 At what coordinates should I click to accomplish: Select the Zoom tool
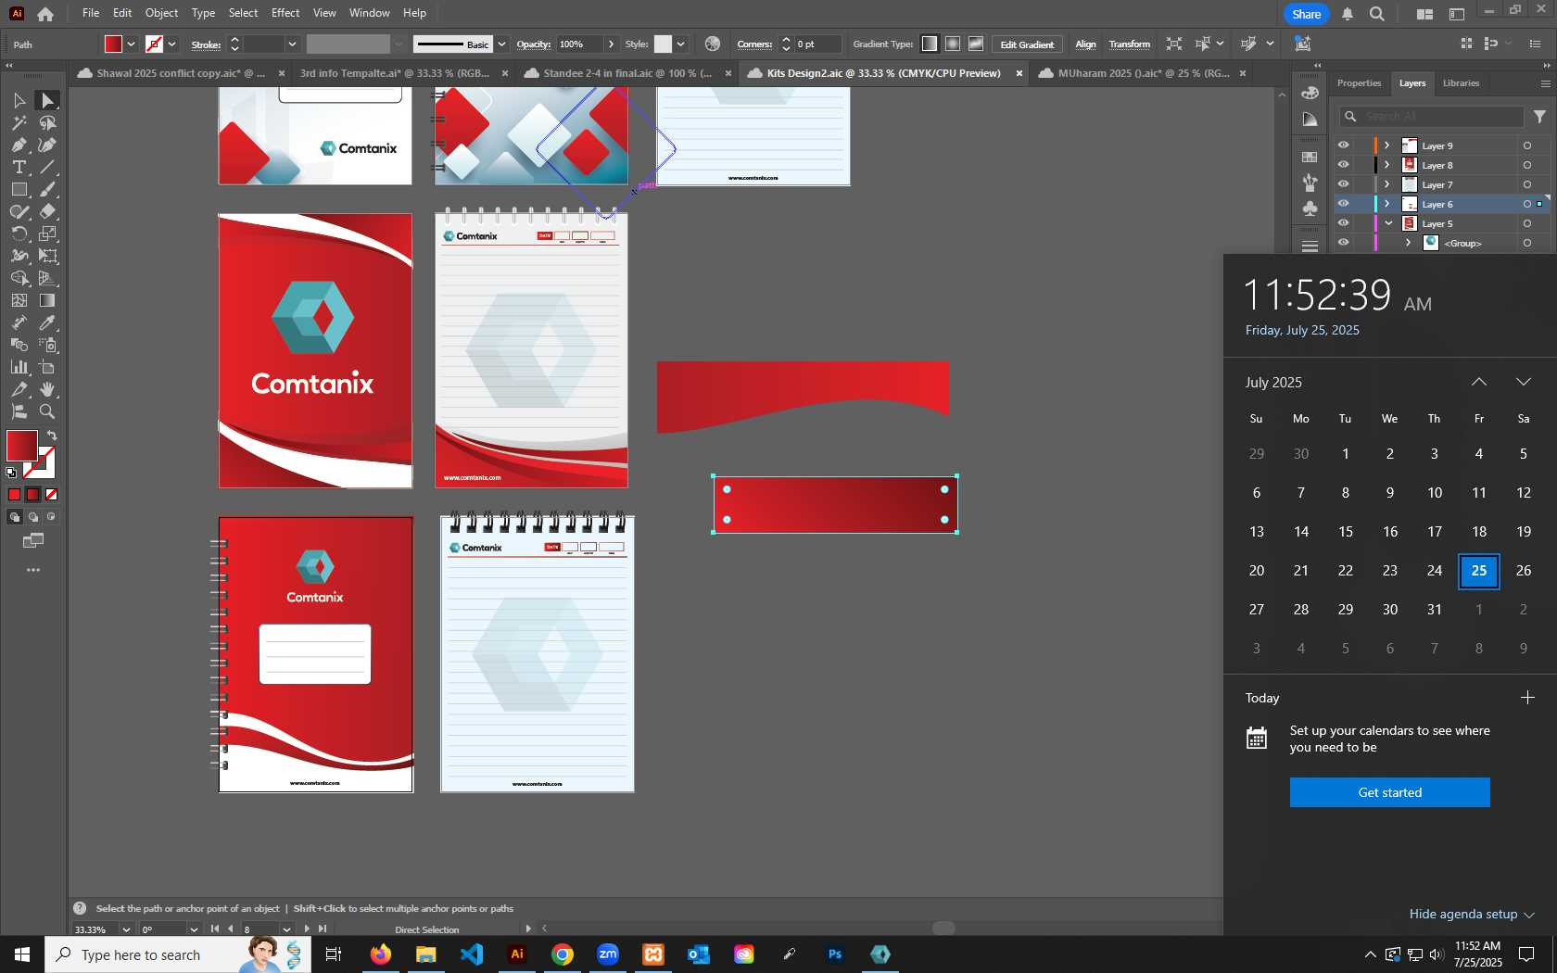tap(47, 411)
